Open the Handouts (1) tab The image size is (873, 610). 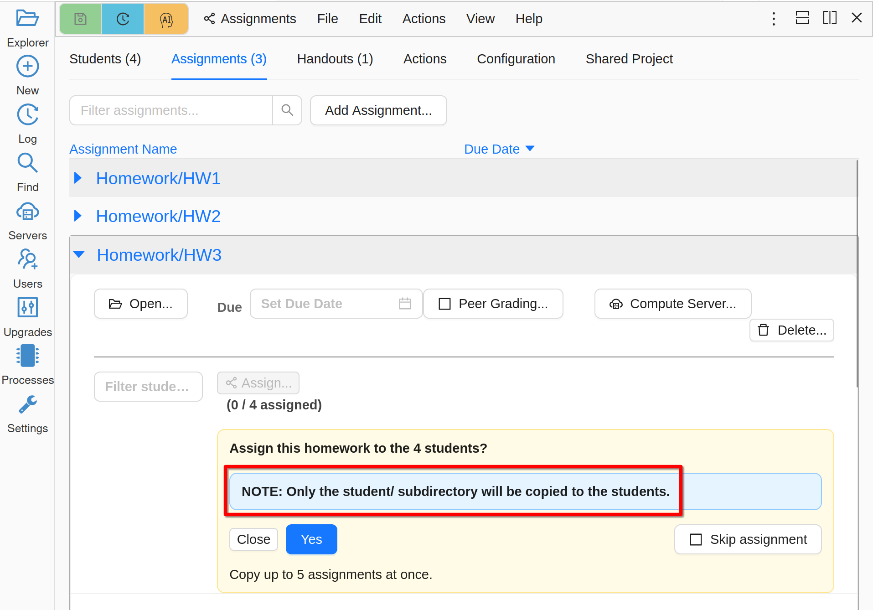[335, 59]
